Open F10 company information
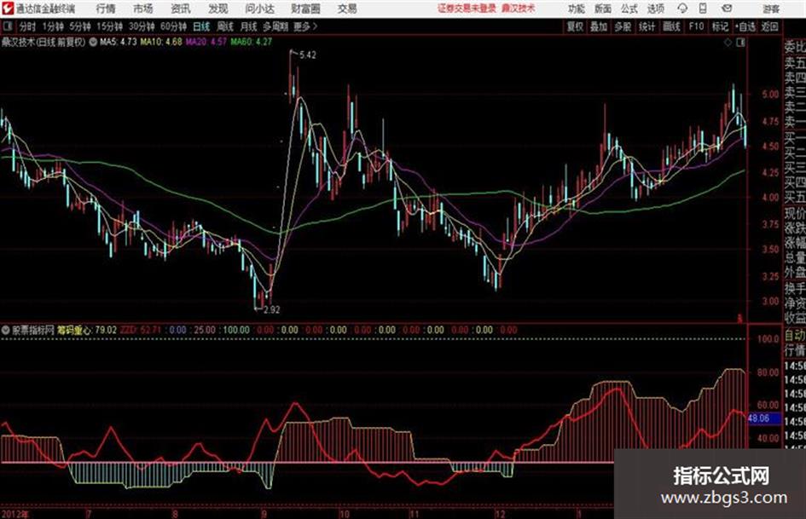The height and width of the screenshot is (519, 806). tap(697, 26)
